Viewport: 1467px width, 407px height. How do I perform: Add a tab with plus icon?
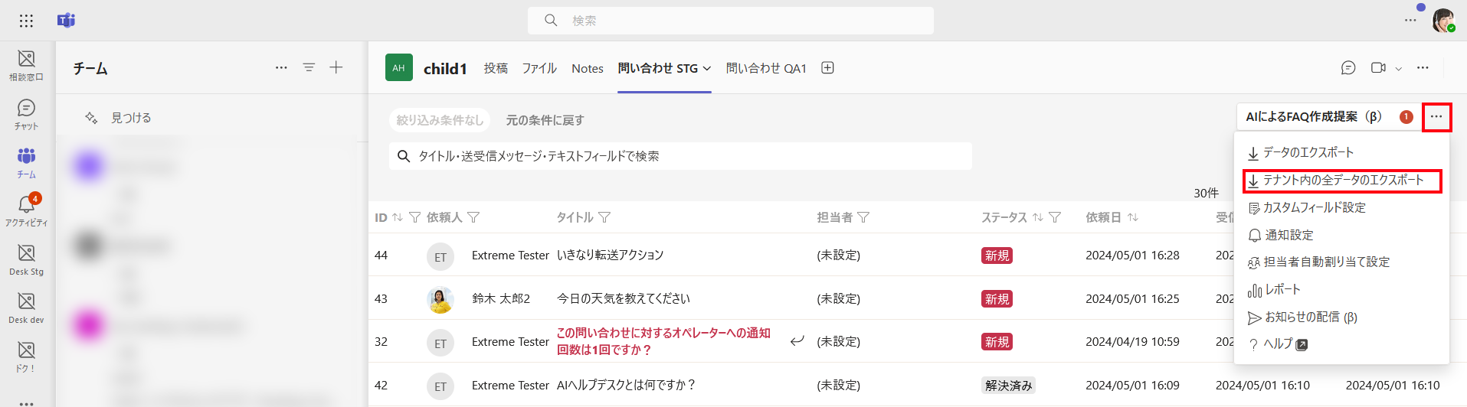pos(827,68)
